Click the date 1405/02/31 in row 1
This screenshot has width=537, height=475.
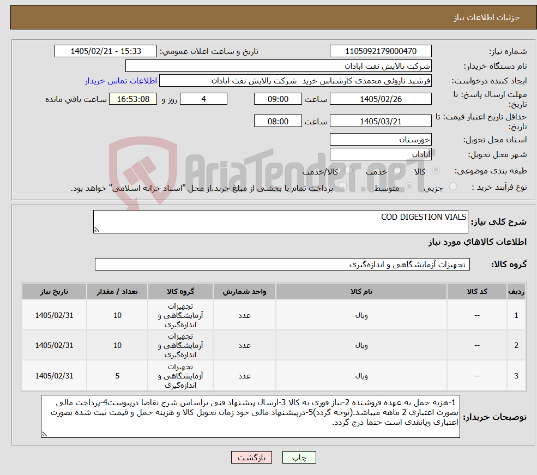54,315
